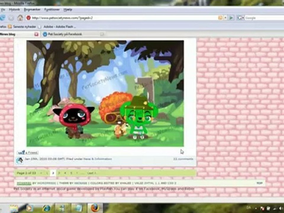Jump to the Last page link

(92, 173)
